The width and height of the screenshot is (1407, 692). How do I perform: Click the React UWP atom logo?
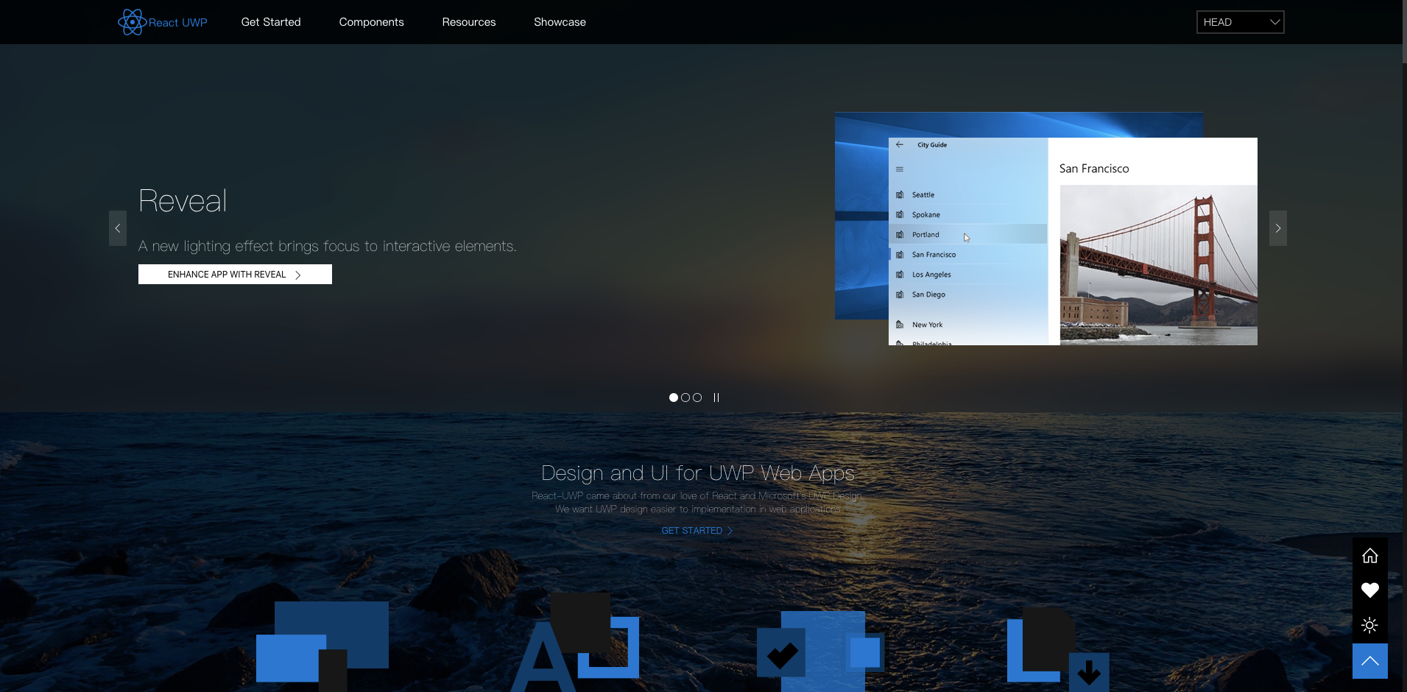tap(132, 22)
